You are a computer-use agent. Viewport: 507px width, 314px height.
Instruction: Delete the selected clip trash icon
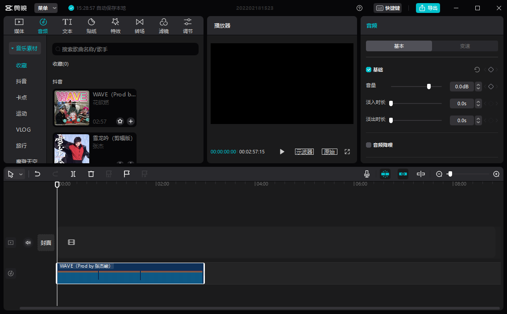(x=91, y=174)
